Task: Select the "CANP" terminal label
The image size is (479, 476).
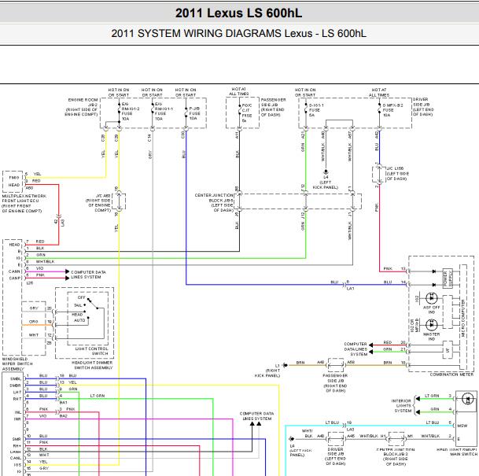Action: pos(14,278)
